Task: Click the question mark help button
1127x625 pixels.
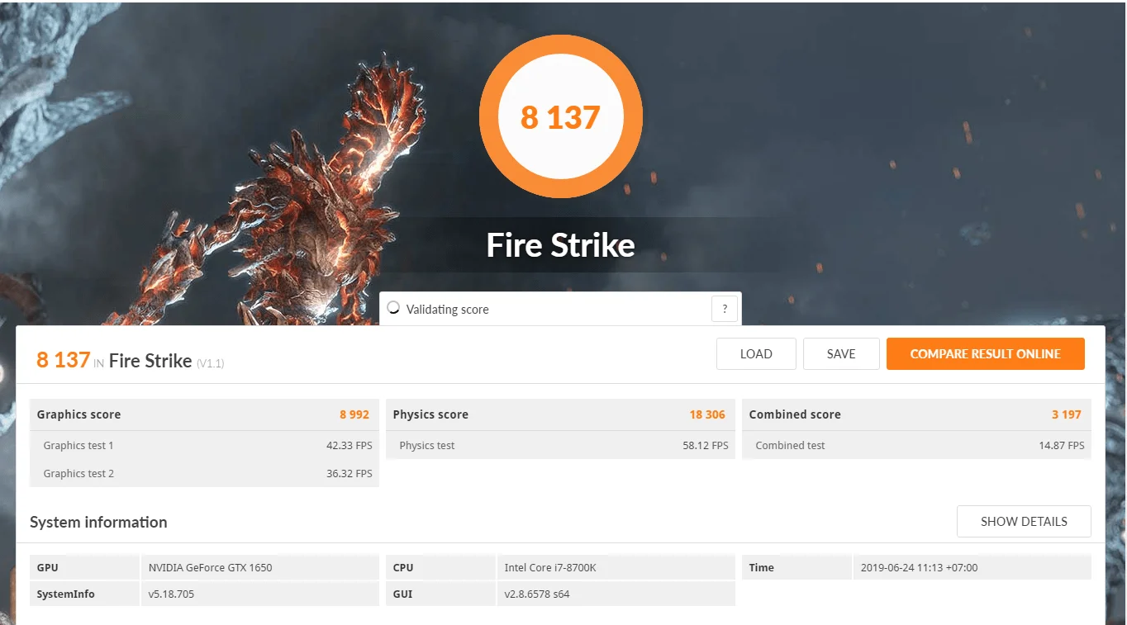Action: coord(725,309)
